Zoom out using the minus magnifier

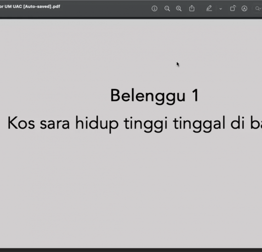point(167,9)
